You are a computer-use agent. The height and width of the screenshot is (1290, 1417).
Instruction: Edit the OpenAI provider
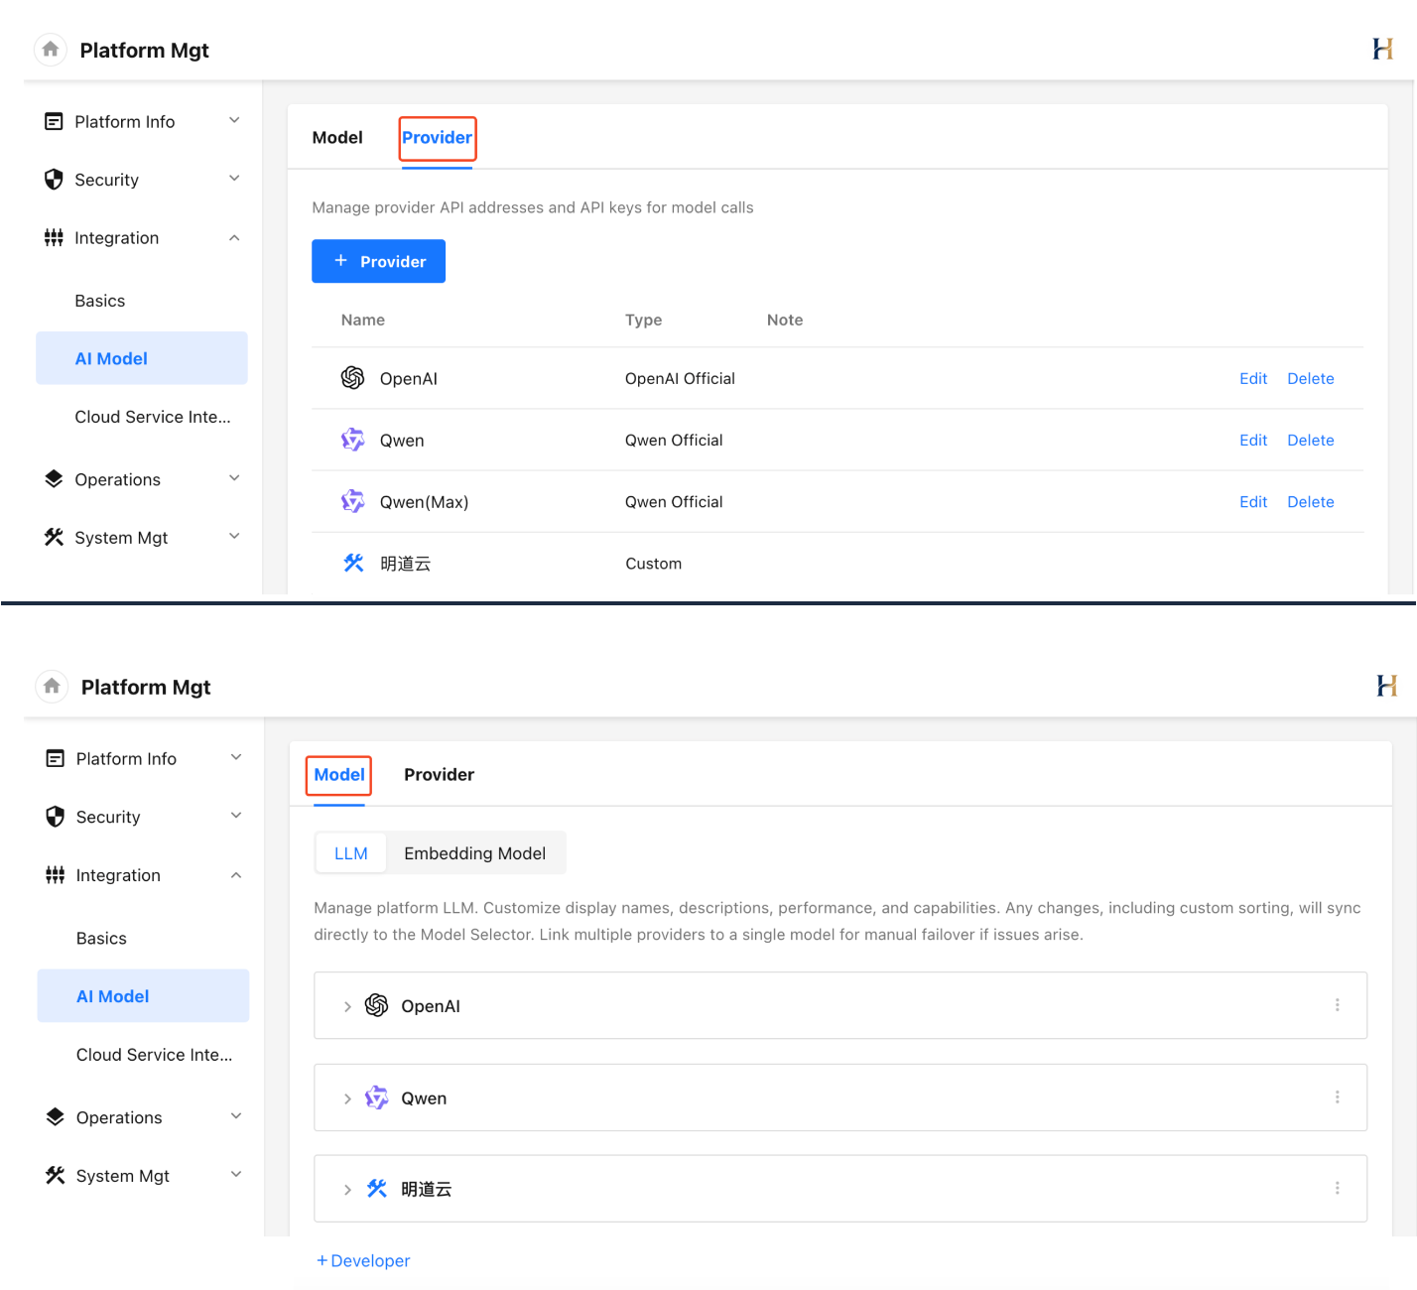(x=1253, y=378)
